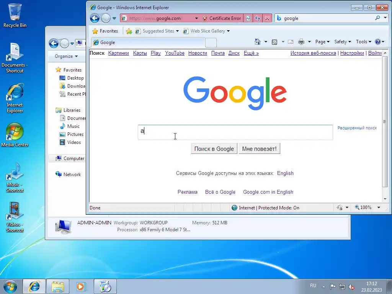Viewport: 392px width, 294px height.
Task: Add to Favorites Bar icon
Action: tap(129, 31)
